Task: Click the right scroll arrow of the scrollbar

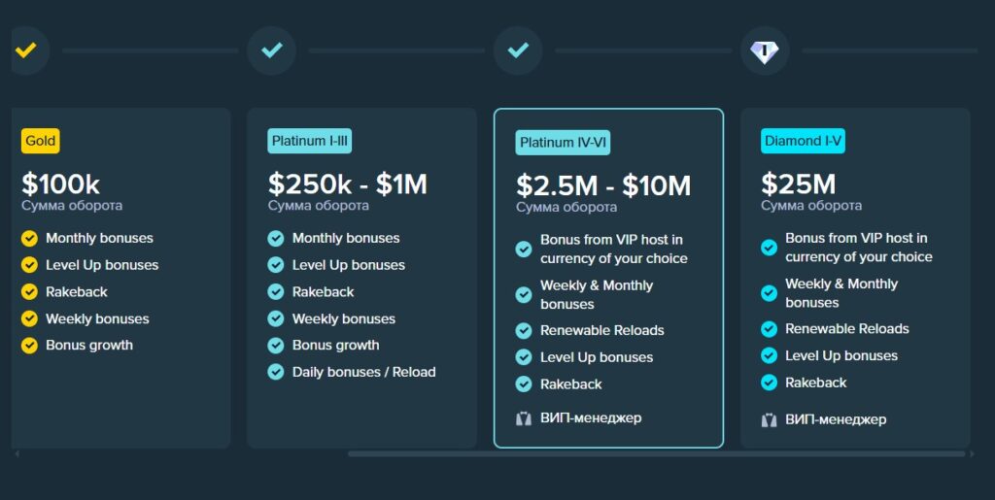Action: 973,453
